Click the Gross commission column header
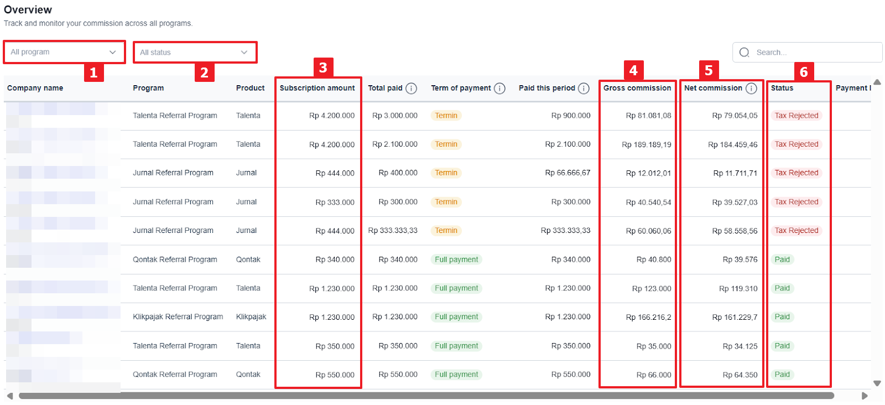The image size is (885, 405). pos(637,88)
